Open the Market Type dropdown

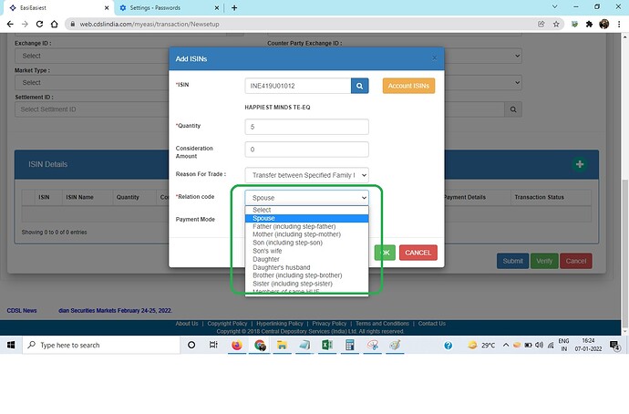click(x=91, y=83)
